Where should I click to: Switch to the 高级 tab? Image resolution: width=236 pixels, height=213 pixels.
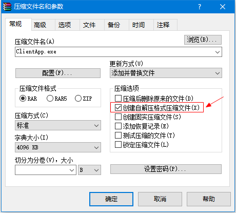point(40,25)
